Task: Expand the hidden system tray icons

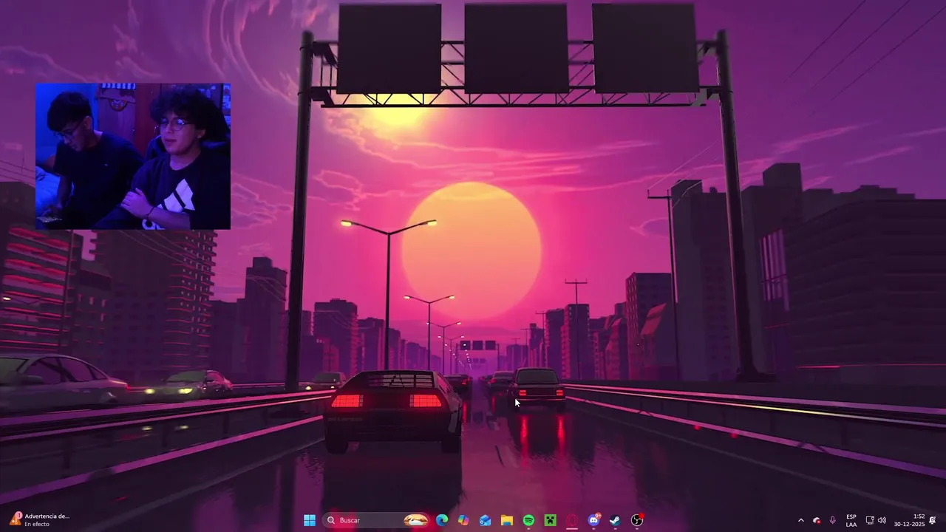Action: click(800, 520)
